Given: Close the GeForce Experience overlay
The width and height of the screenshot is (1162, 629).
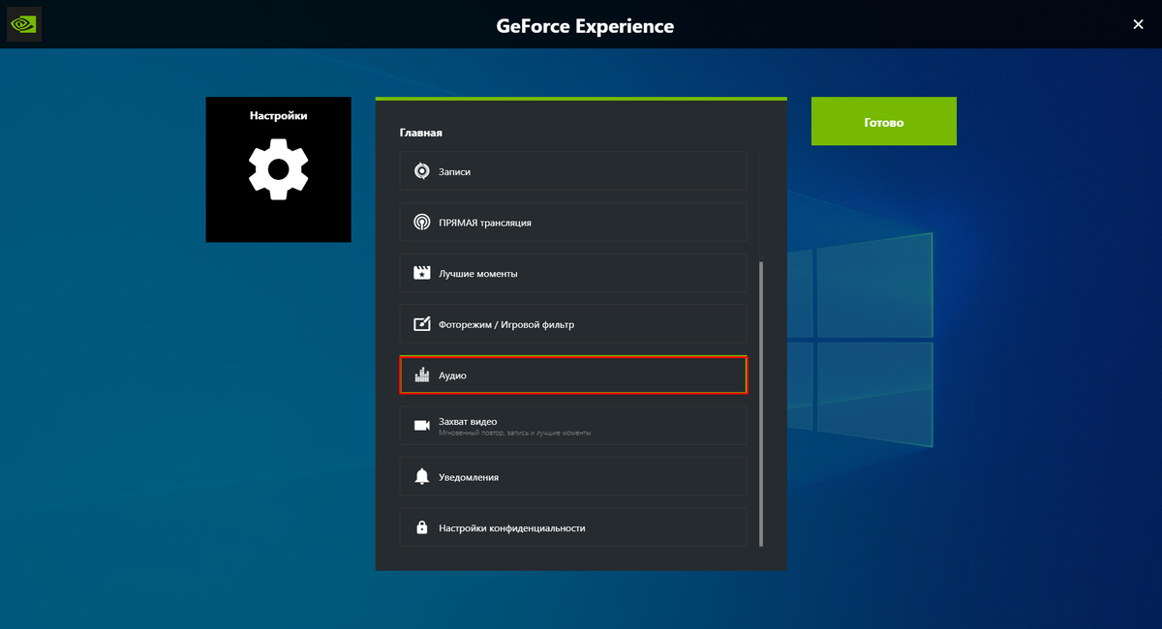Looking at the screenshot, I should point(1138,24).
